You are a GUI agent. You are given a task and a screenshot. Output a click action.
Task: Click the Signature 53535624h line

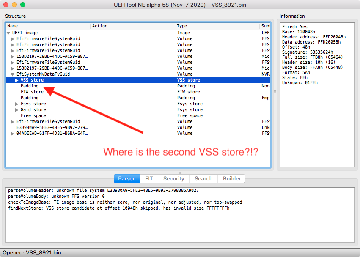[x=308, y=52]
